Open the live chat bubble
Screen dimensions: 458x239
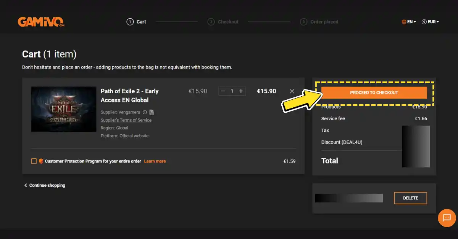coord(447,218)
